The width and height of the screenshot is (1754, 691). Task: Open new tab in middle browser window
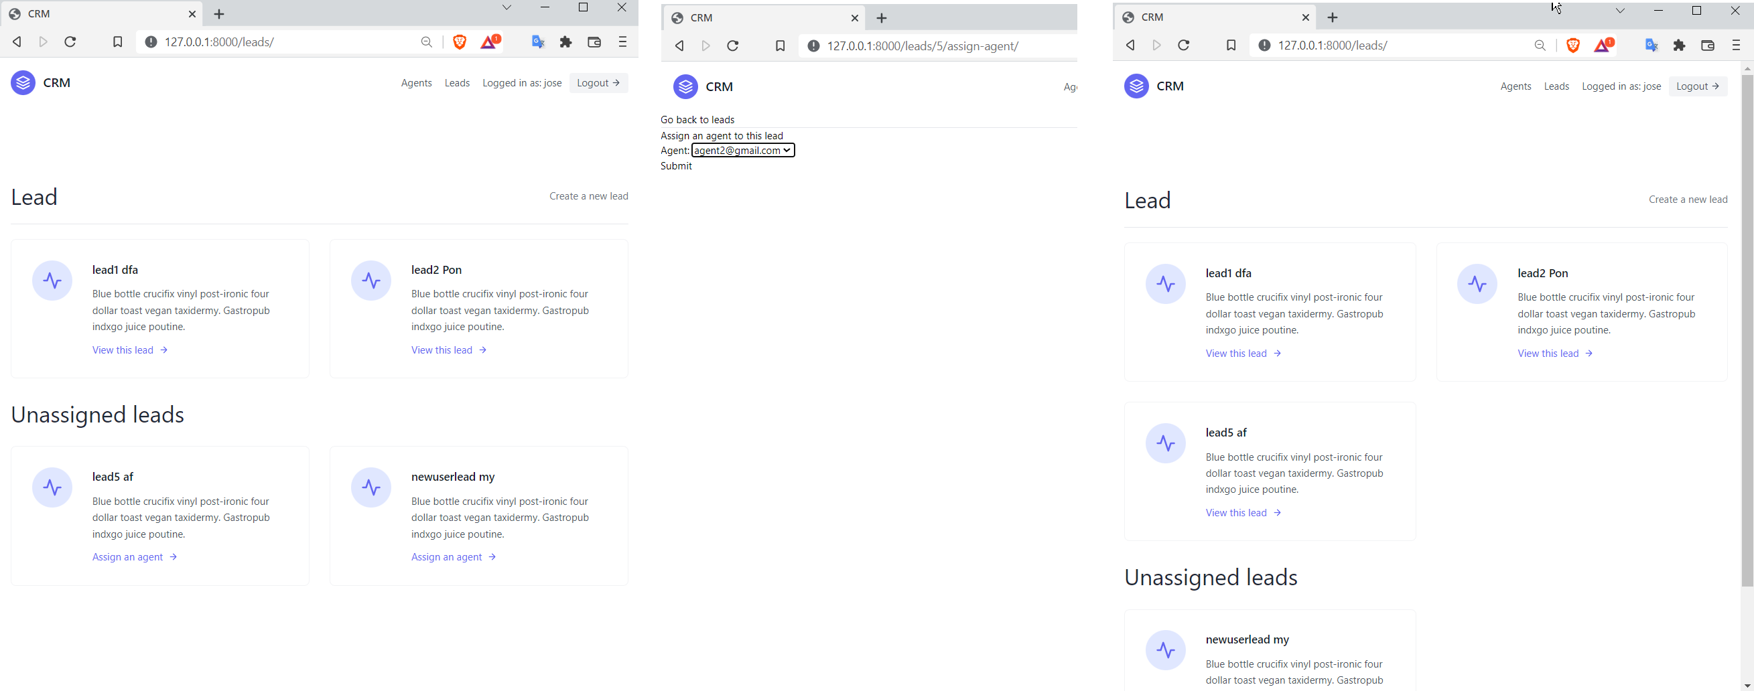882,17
